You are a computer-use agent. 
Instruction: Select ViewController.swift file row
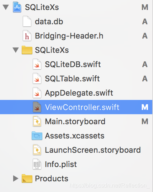pos(76,107)
